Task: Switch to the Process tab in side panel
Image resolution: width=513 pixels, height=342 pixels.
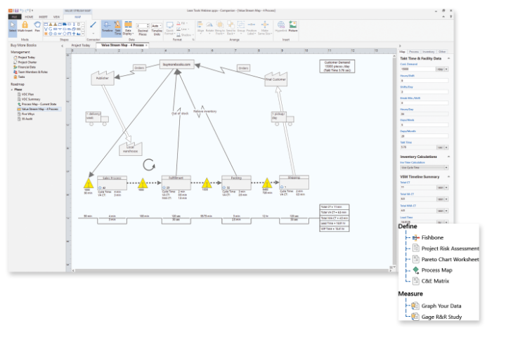Action: click(x=414, y=51)
